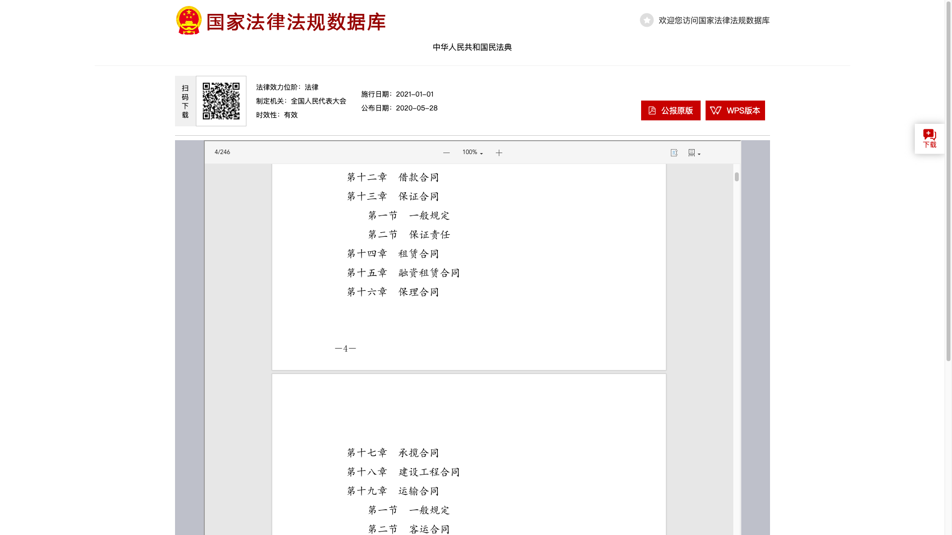Image resolution: width=952 pixels, height=535 pixels.
Task: Click the national emblem logo
Action: [x=189, y=20]
